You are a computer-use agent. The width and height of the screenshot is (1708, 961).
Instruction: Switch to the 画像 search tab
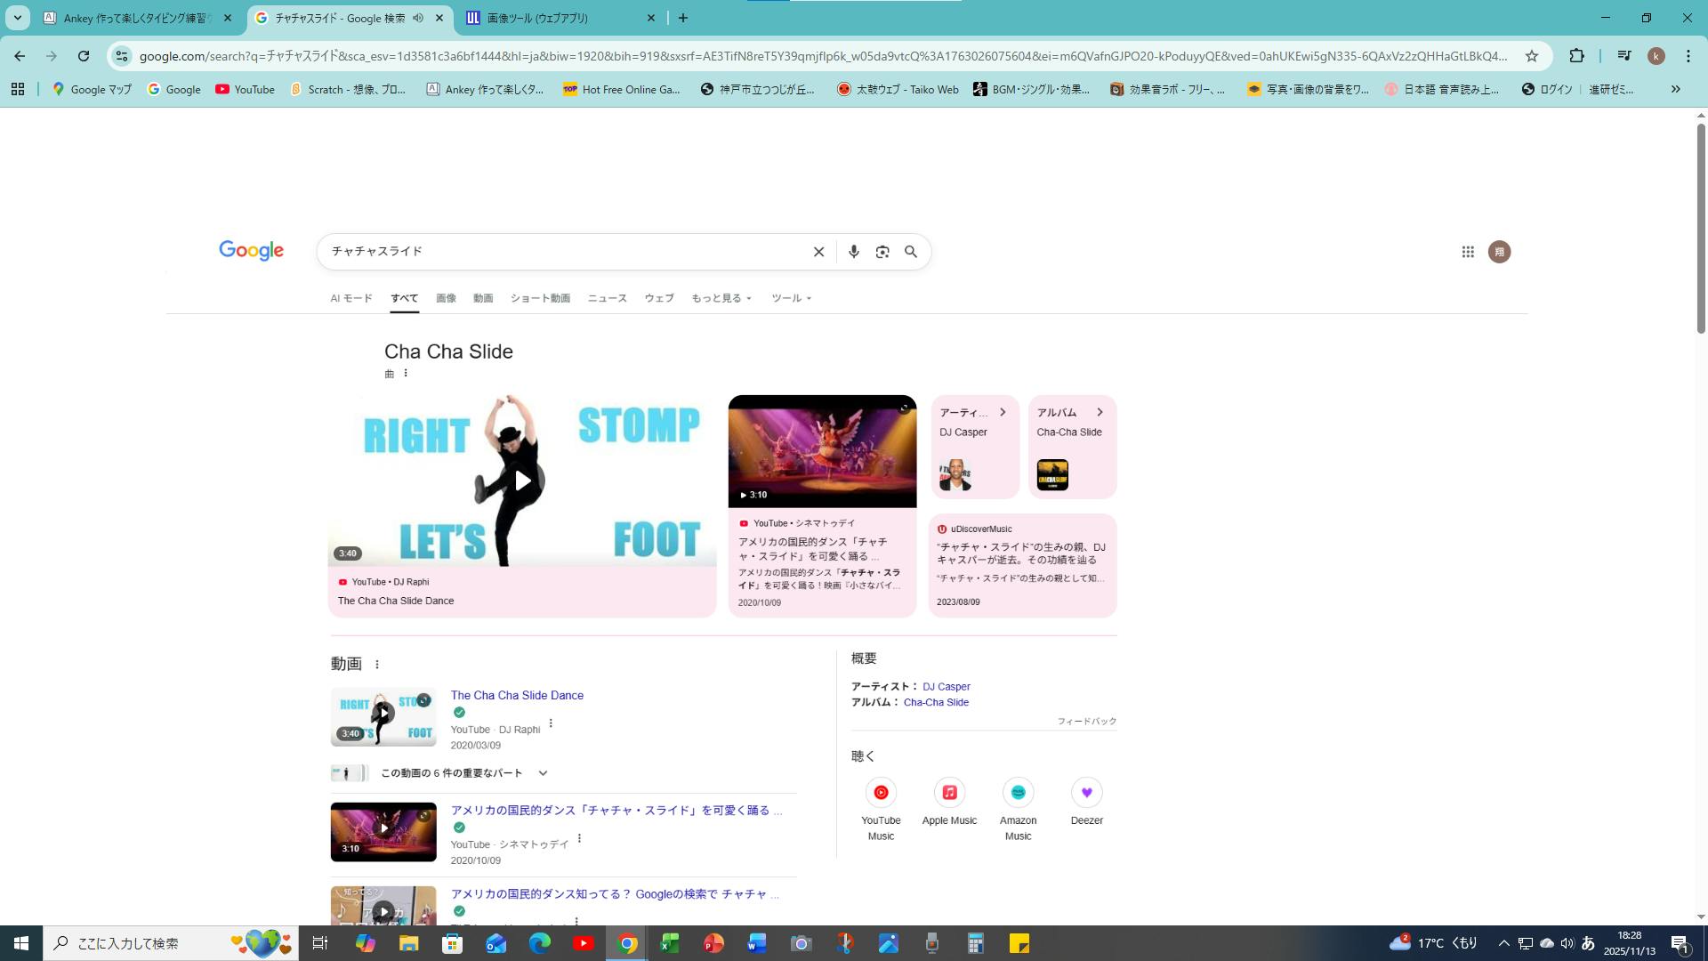(x=446, y=298)
